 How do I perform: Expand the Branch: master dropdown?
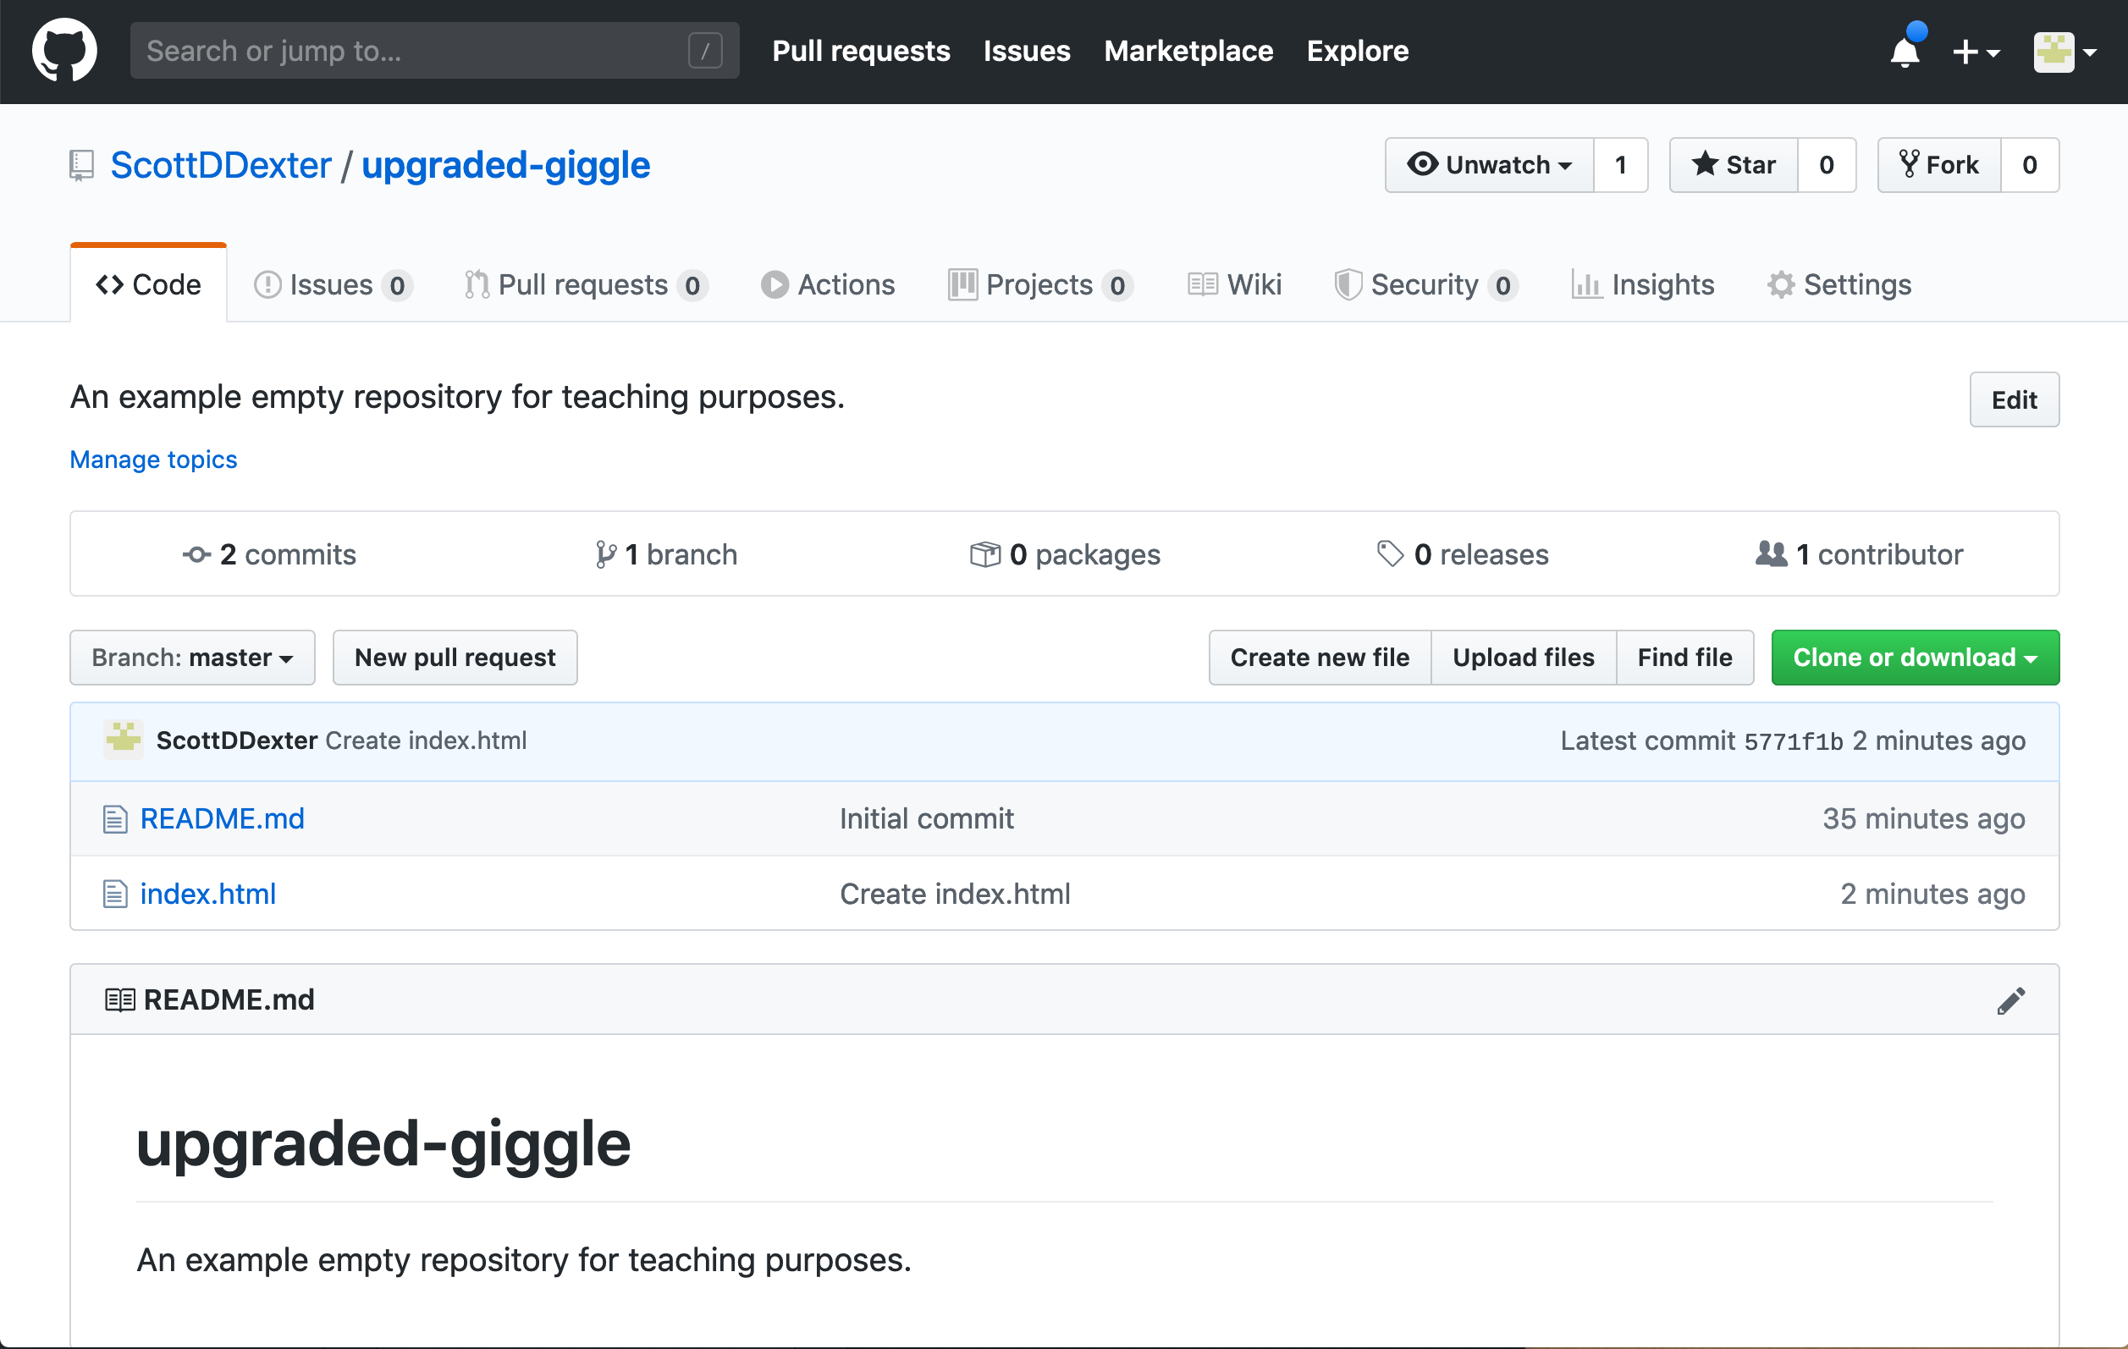click(x=193, y=658)
